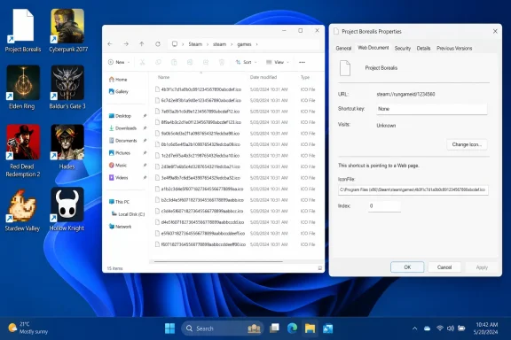
Task: Open Downloads in navigation pane
Action: [122, 128]
